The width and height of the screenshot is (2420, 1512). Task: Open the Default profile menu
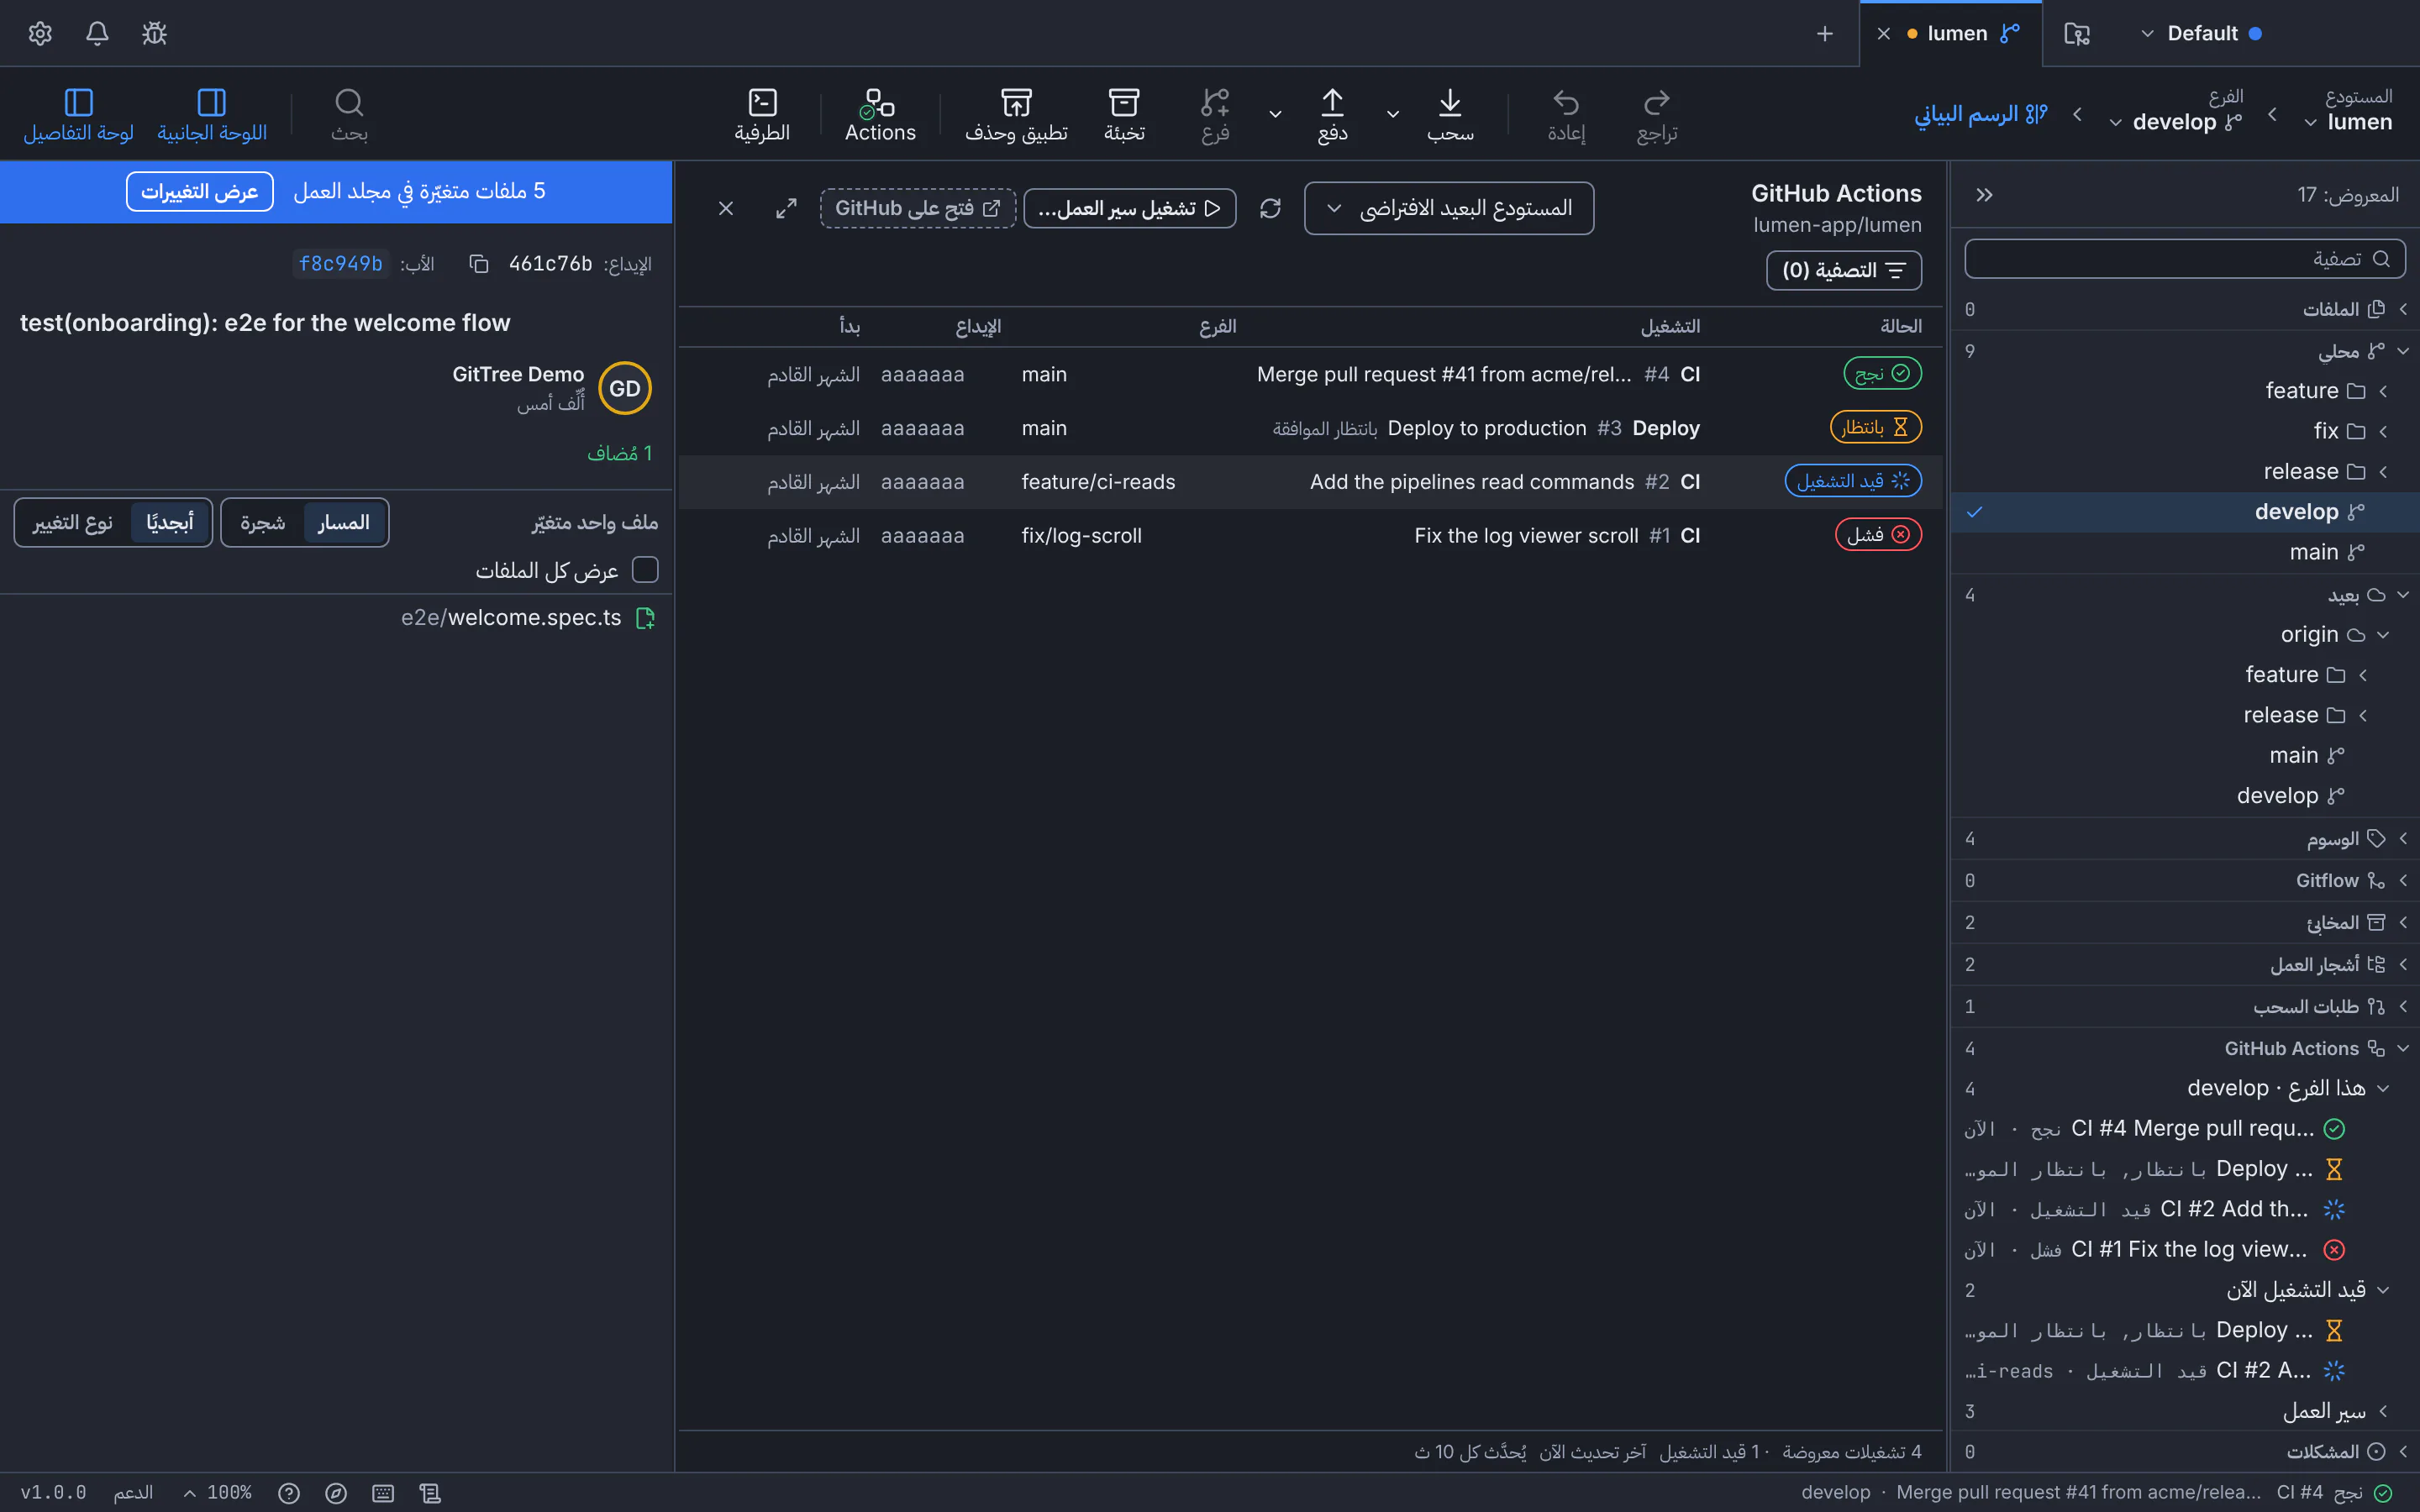[x=2200, y=34]
